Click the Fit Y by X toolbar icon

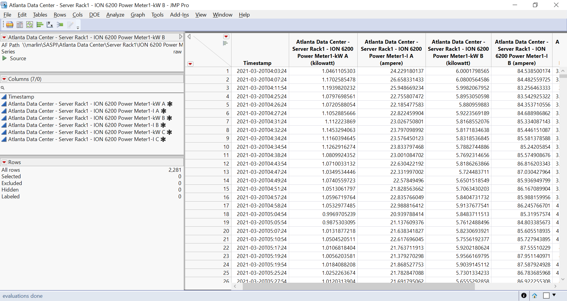[50, 24]
